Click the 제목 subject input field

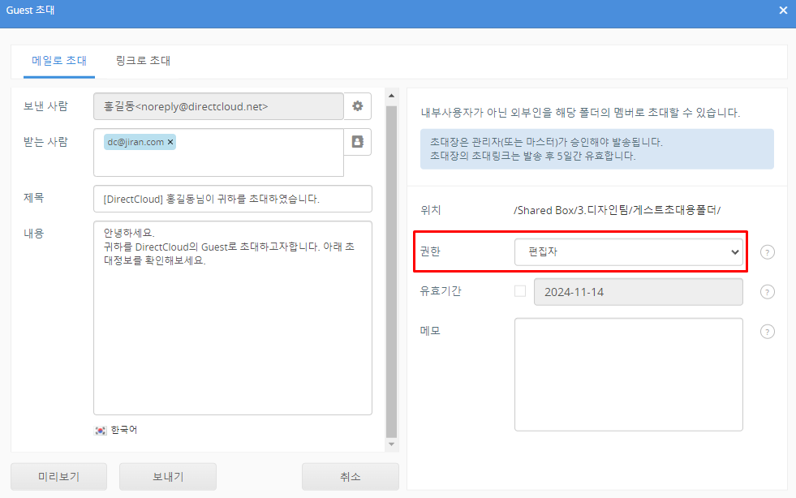click(233, 199)
